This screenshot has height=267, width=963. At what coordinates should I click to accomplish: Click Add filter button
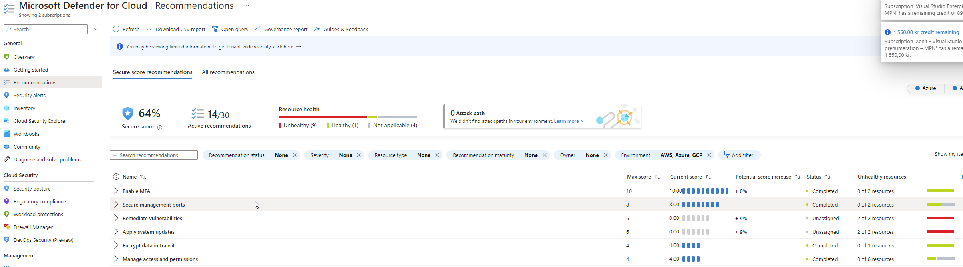(x=739, y=155)
